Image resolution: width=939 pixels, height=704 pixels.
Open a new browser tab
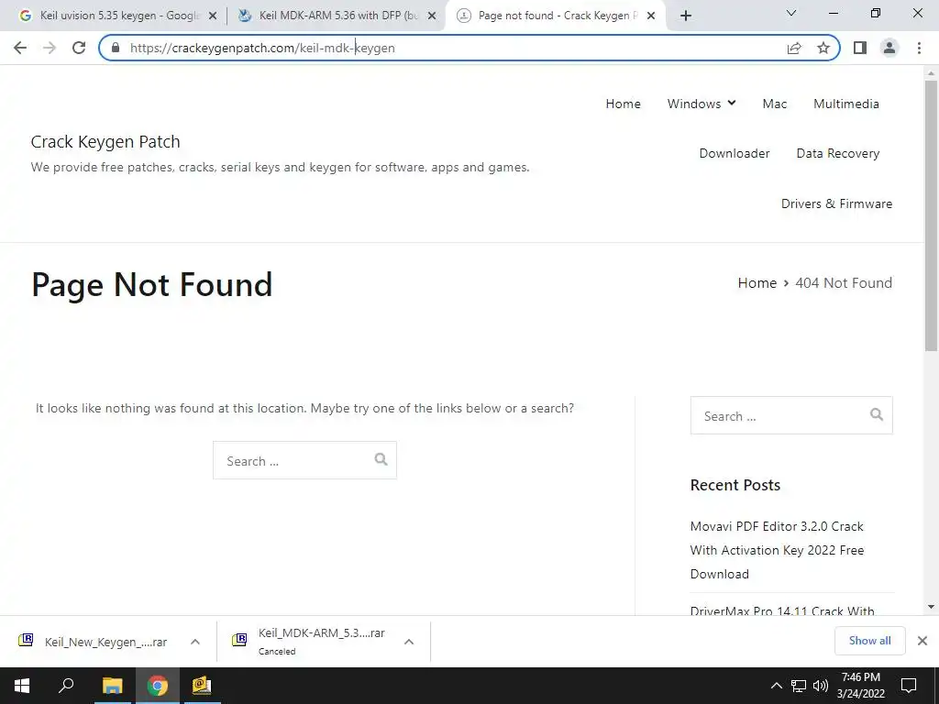(x=686, y=16)
